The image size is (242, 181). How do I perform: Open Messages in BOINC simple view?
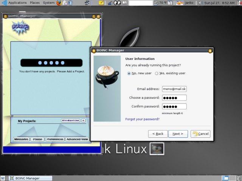(21, 139)
